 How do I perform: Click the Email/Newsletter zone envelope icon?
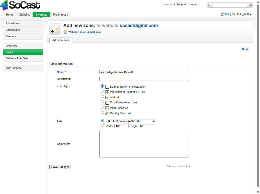107,103
